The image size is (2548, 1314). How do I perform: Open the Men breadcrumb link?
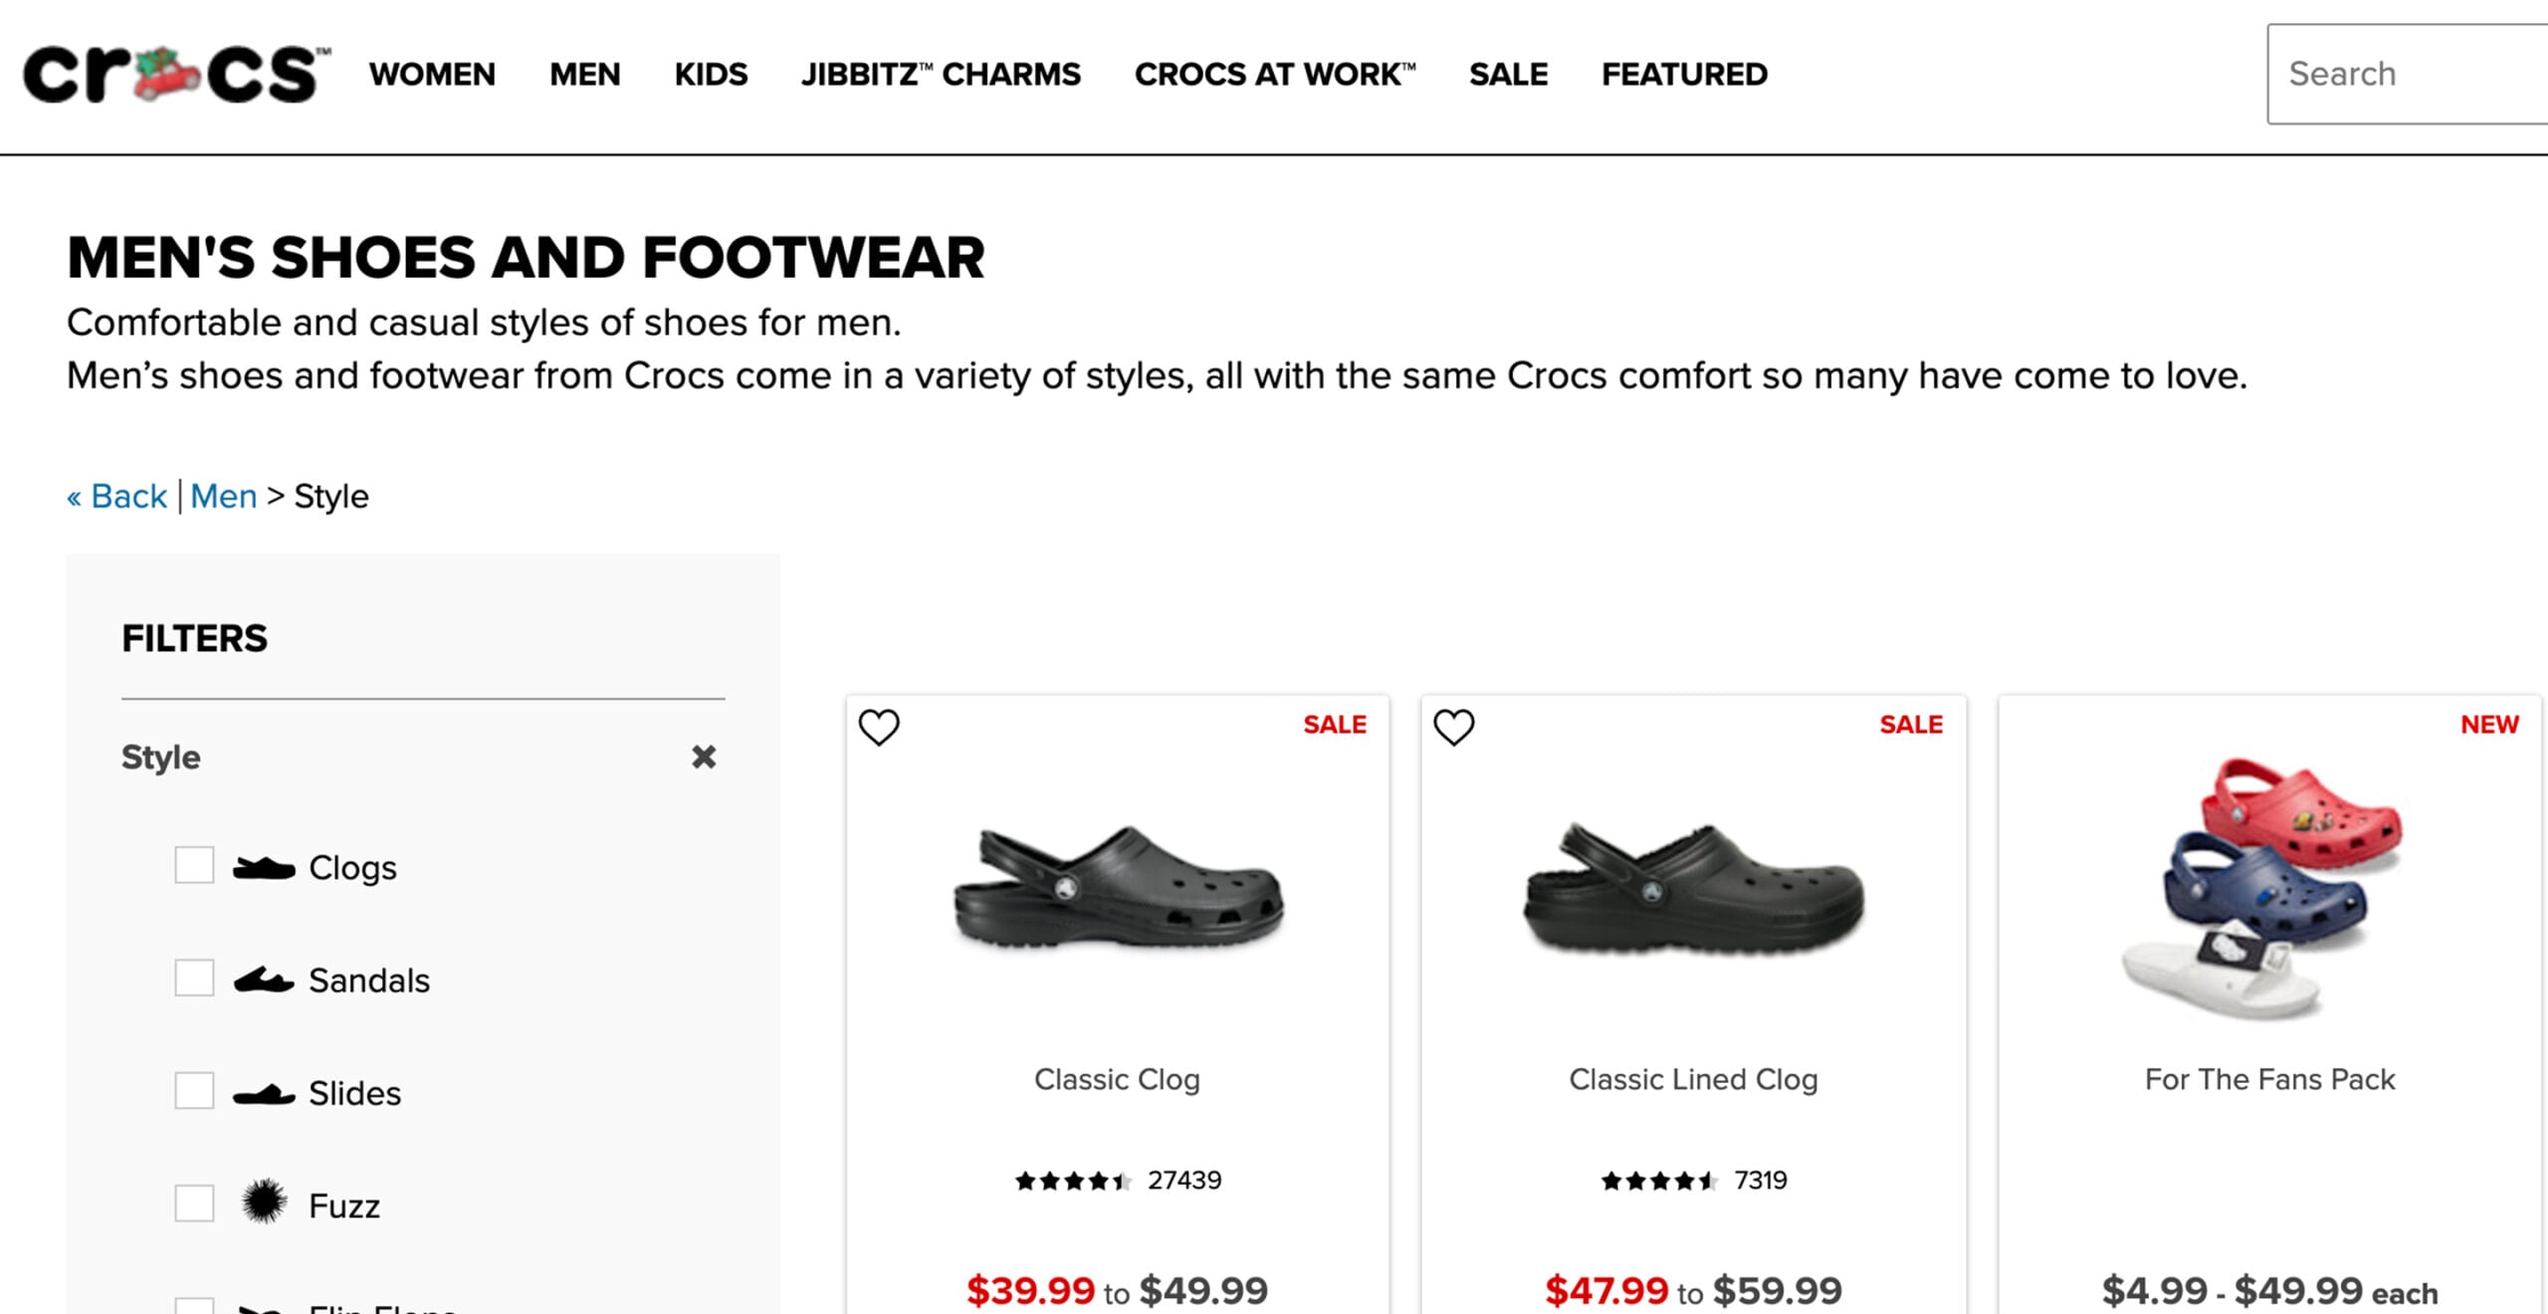pos(224,495)
